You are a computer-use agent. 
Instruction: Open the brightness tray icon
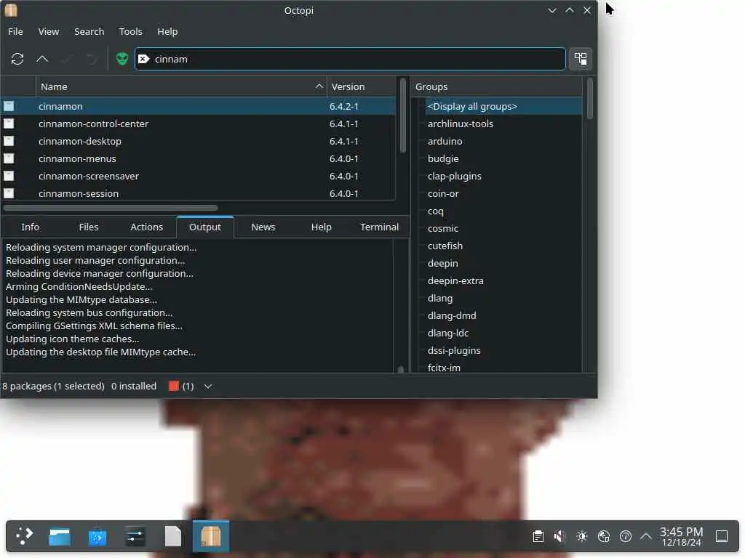tap(581, 536)
